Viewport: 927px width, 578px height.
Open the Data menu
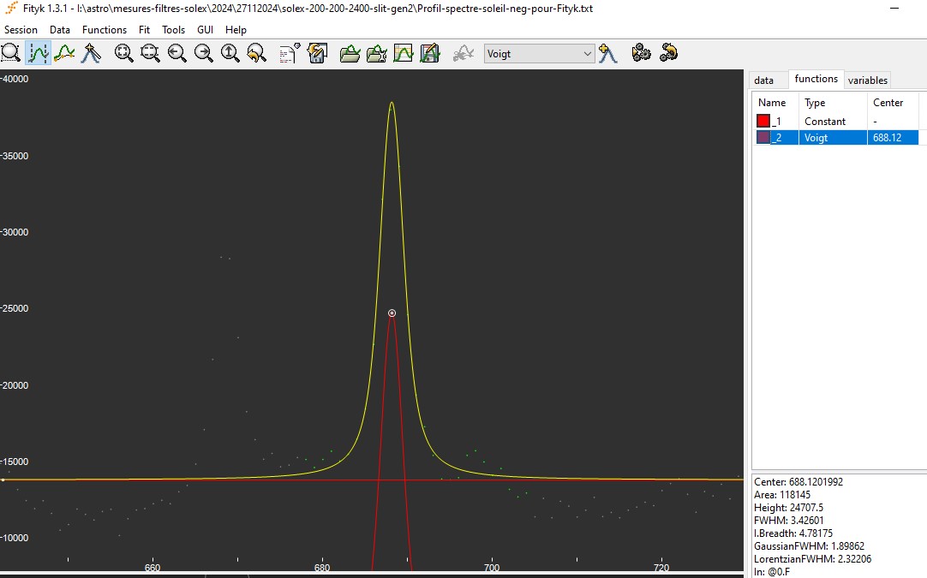pos(60,30)
